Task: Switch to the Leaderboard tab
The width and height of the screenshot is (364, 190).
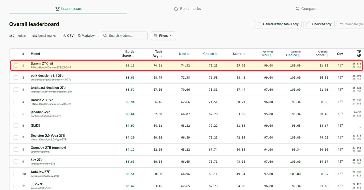Action: pos(69,9)
